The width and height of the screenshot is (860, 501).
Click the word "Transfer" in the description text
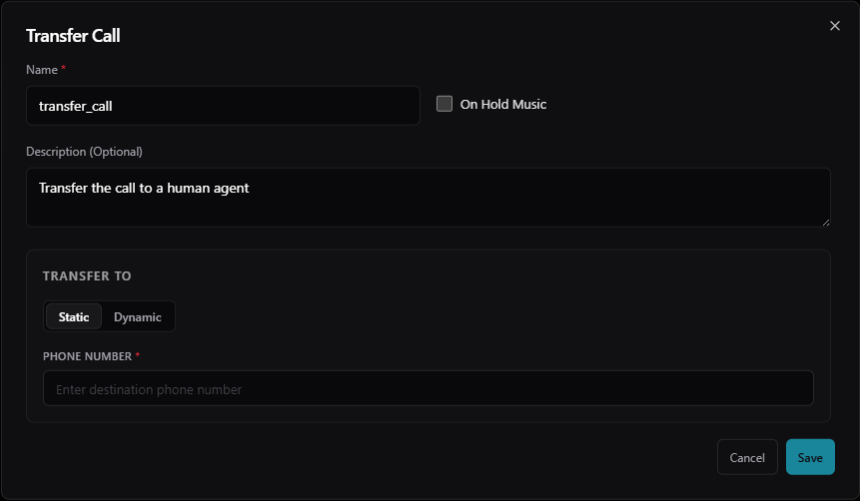pos(62,187)
